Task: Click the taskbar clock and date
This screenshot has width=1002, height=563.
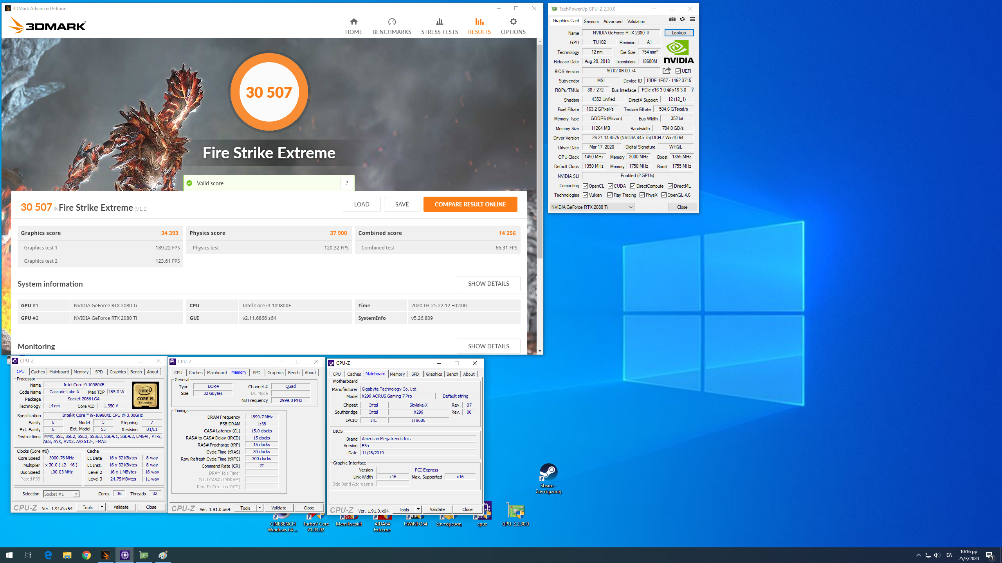Action: pyautogui.click(x=969, y=555)
